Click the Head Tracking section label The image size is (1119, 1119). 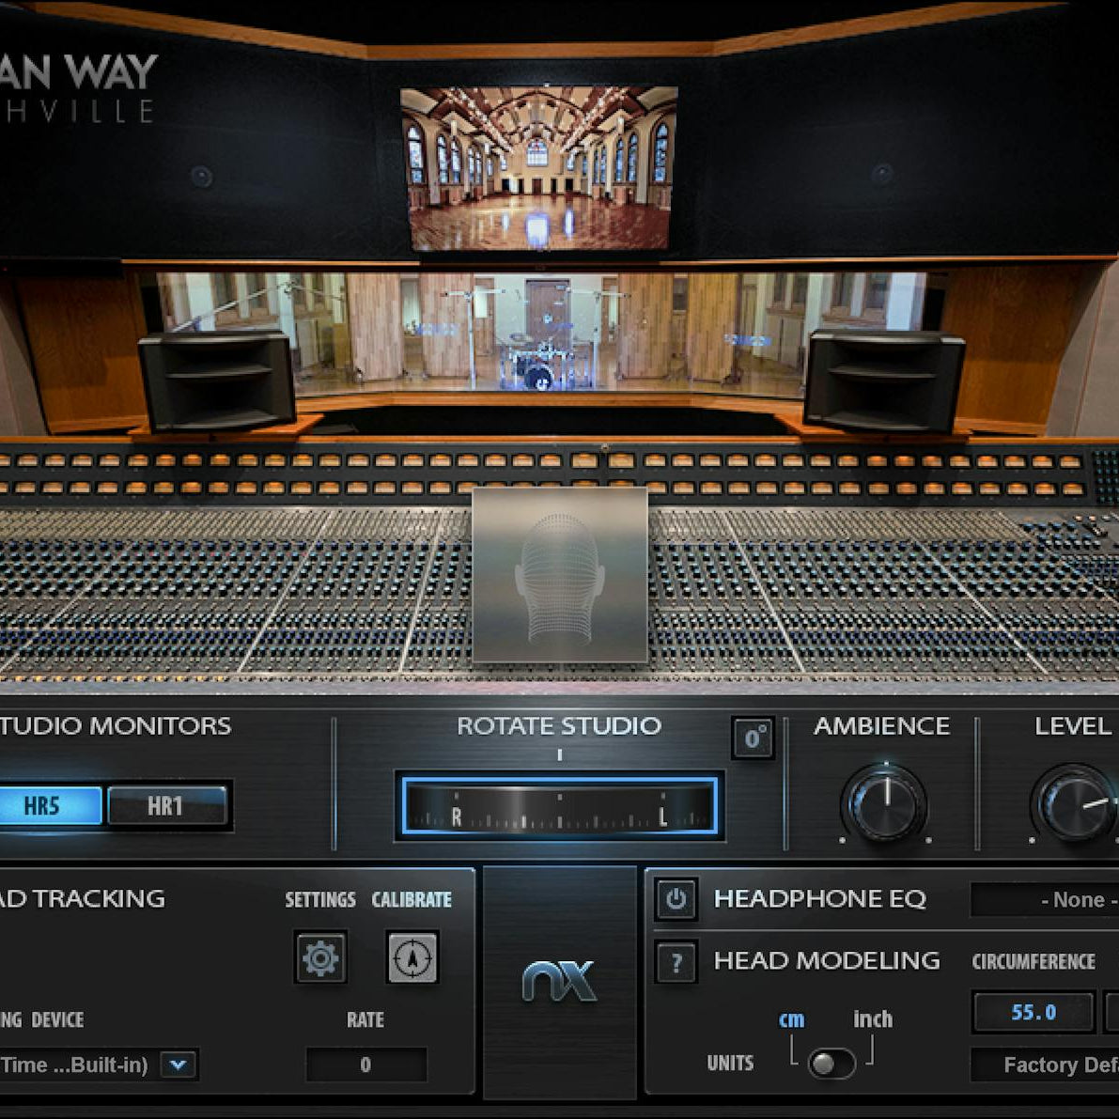(80, 899)
